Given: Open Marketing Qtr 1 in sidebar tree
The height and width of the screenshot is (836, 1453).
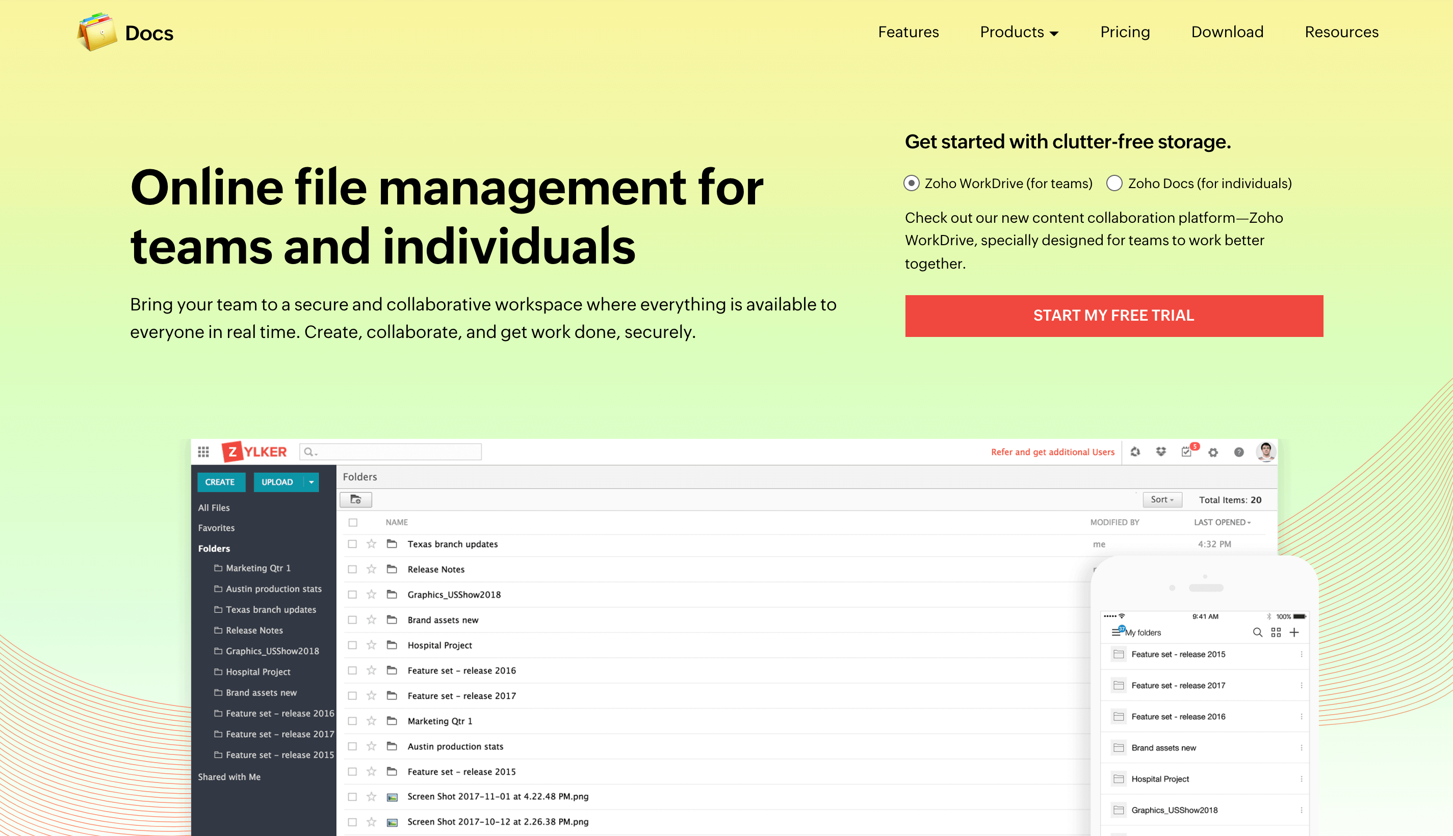Looking at the screenshot, I should 258,568.
